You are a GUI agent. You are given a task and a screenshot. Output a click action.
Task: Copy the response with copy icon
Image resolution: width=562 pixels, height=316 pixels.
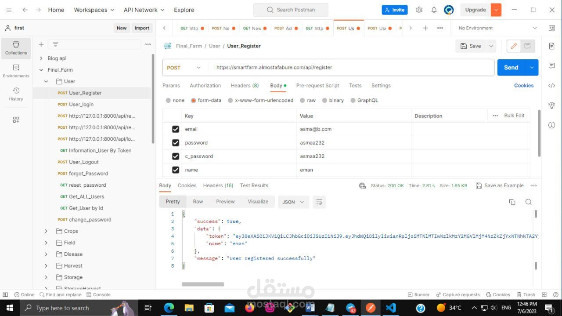click(512, 202)
